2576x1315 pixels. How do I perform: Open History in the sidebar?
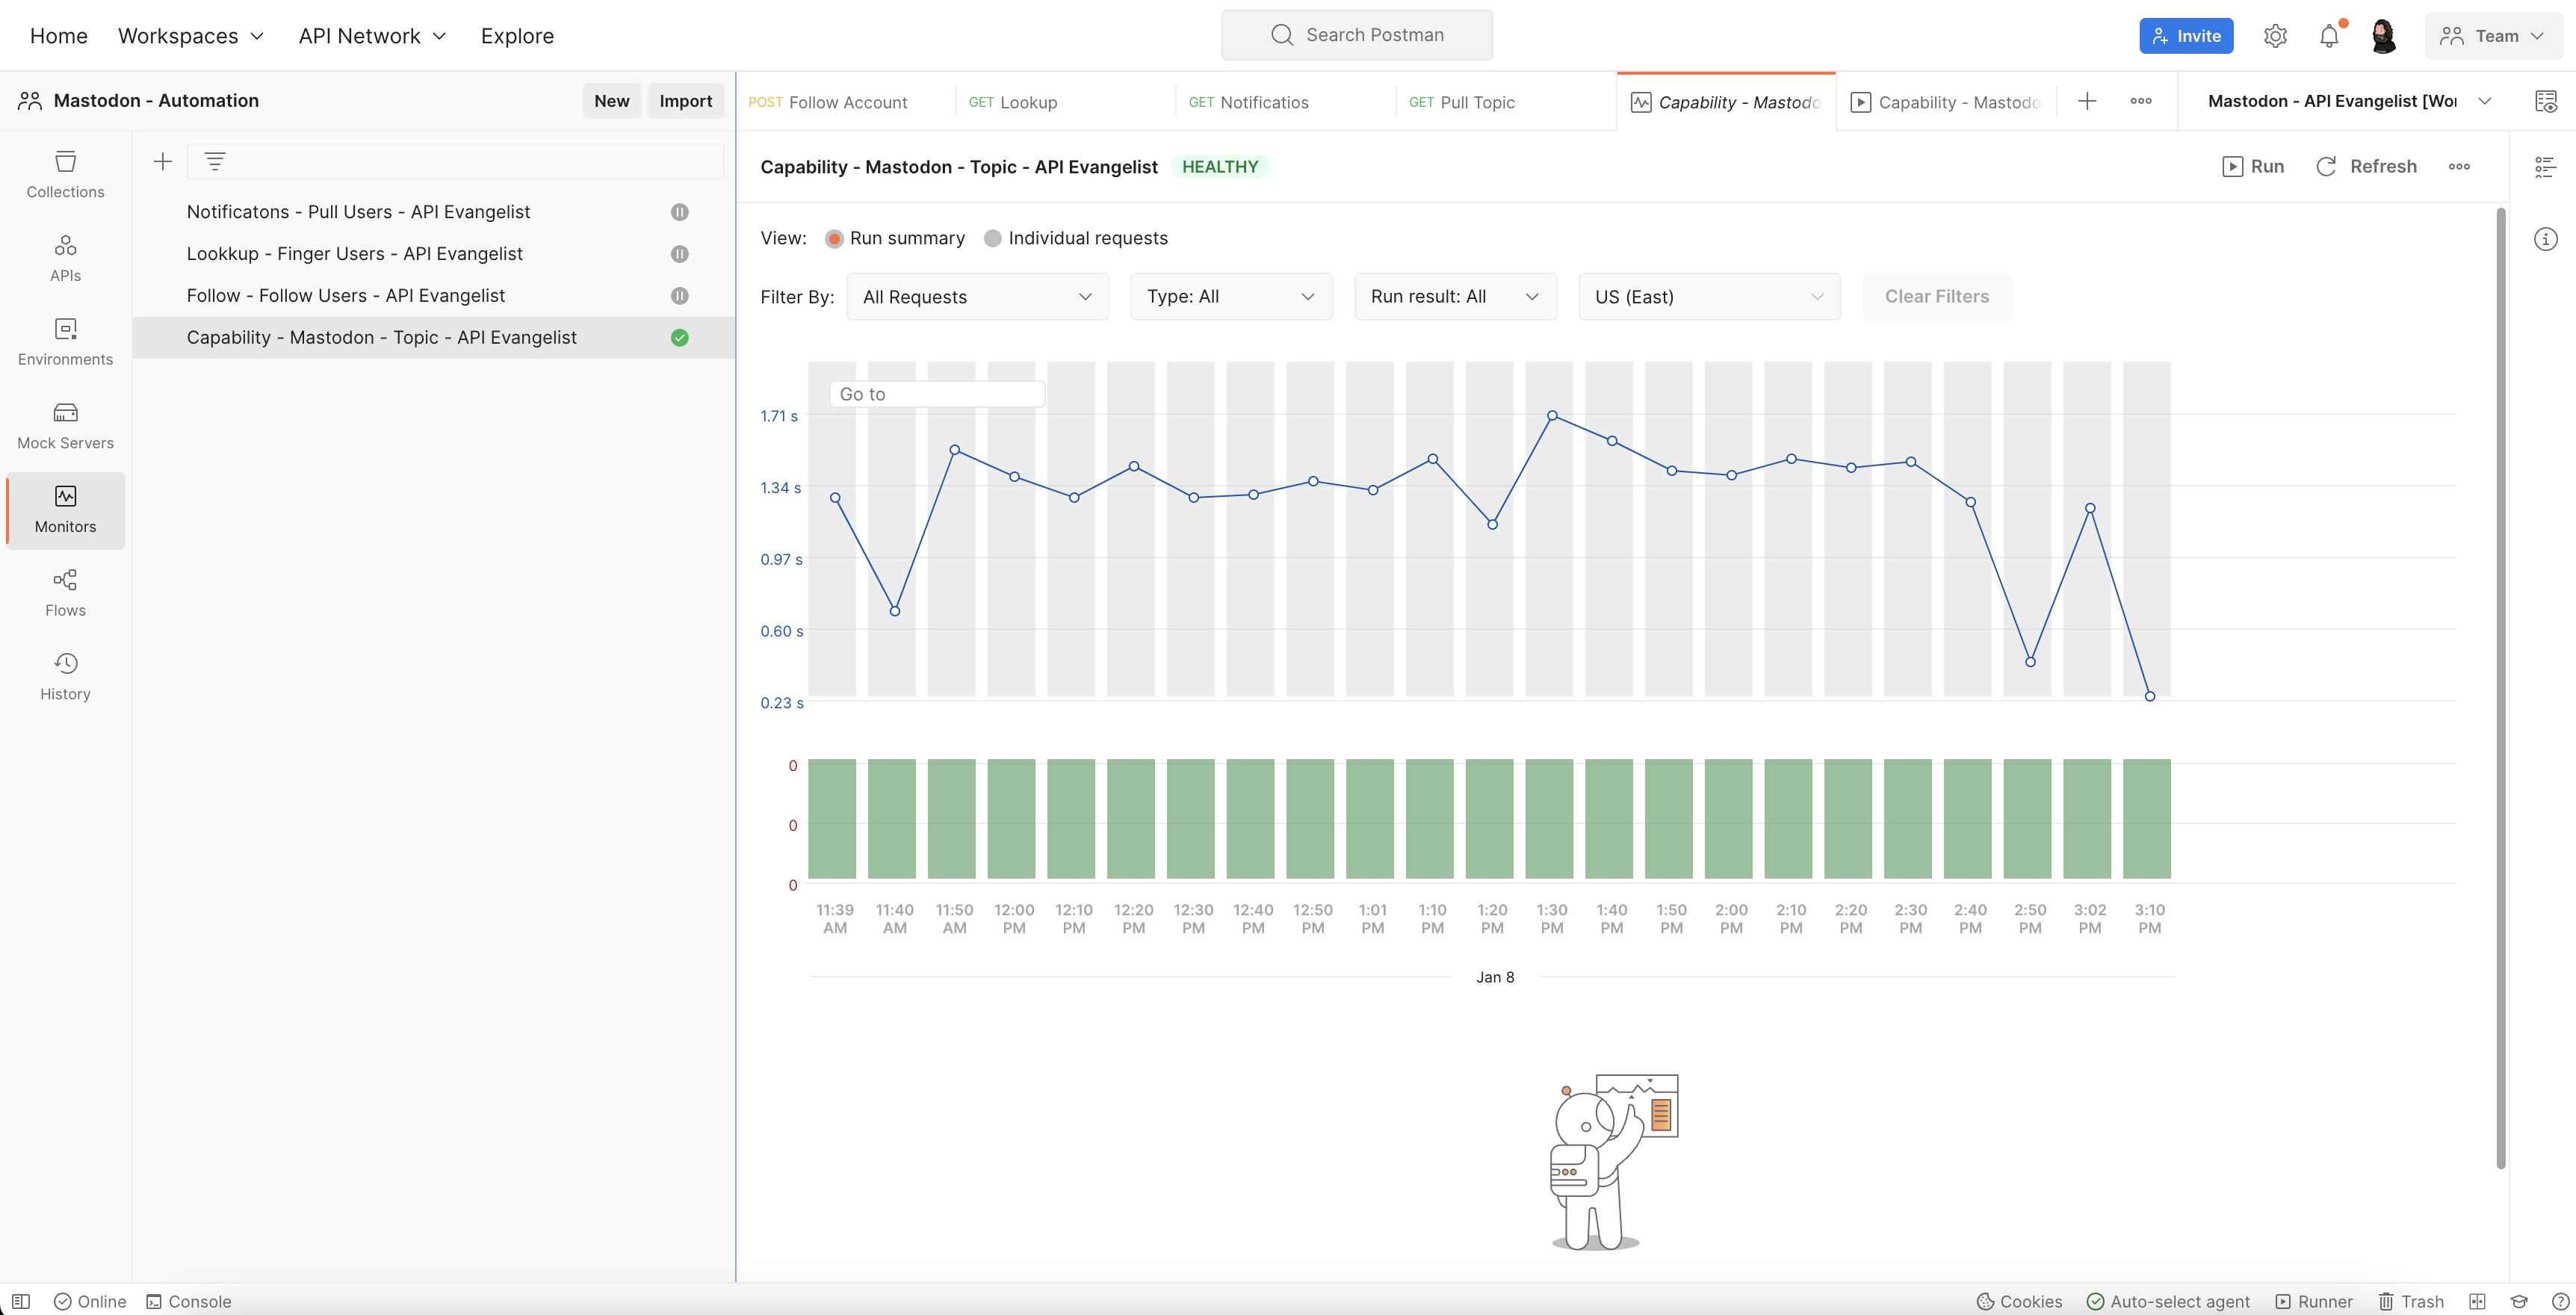(65, 677)
